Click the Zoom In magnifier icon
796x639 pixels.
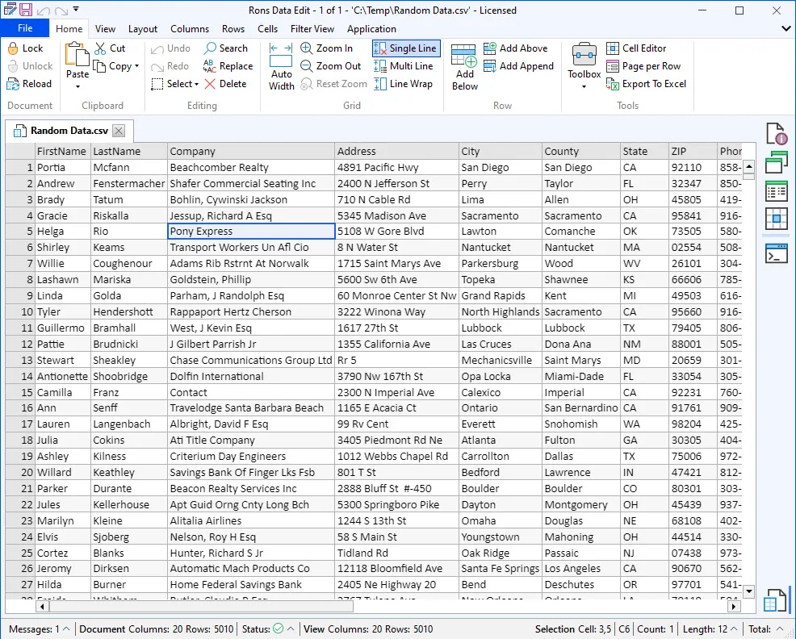click(x=305, y=48)
